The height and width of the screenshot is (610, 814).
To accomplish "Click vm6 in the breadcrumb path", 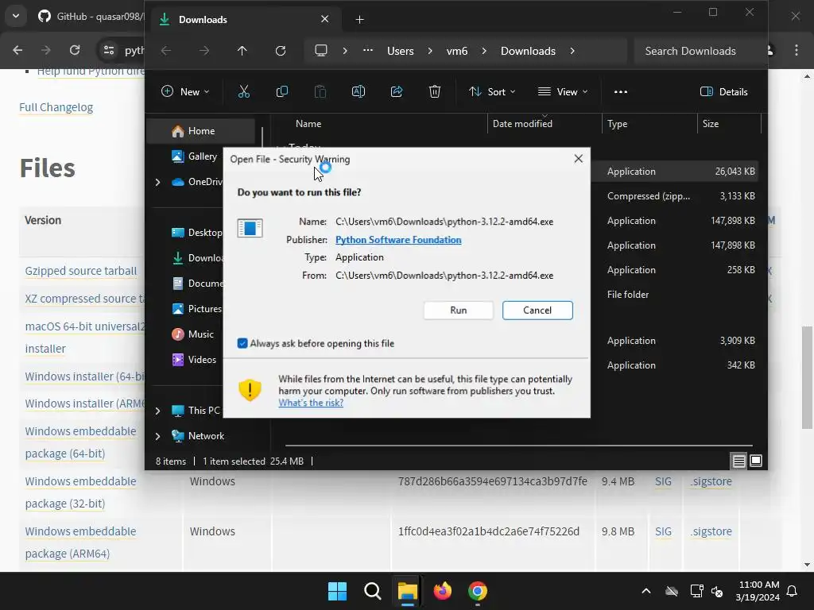I will (457, 51).
